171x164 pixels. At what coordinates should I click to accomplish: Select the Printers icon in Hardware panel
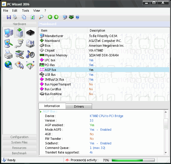coord(9,54)
